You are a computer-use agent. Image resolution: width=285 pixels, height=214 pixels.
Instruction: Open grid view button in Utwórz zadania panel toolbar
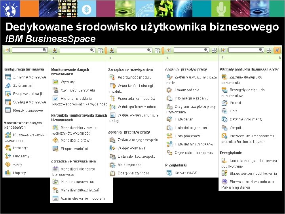tap(214, 50)
